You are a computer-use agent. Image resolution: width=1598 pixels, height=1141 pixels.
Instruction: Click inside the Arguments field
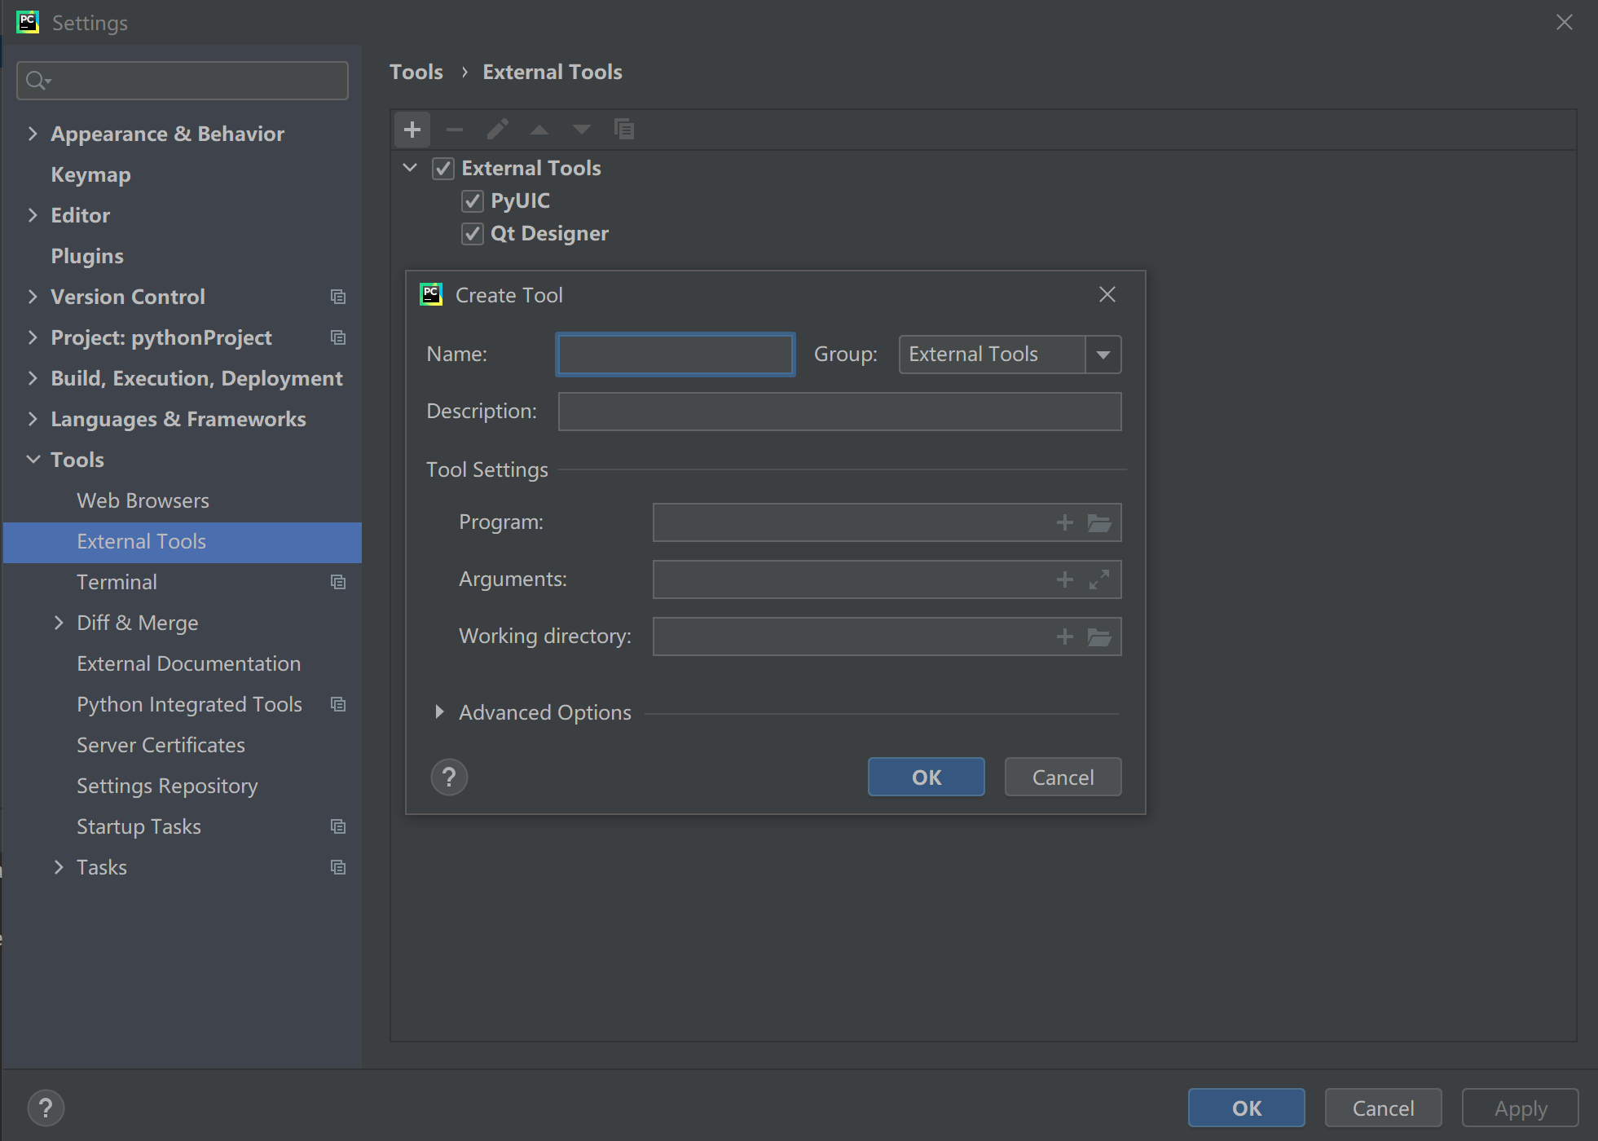coord(887,579)
